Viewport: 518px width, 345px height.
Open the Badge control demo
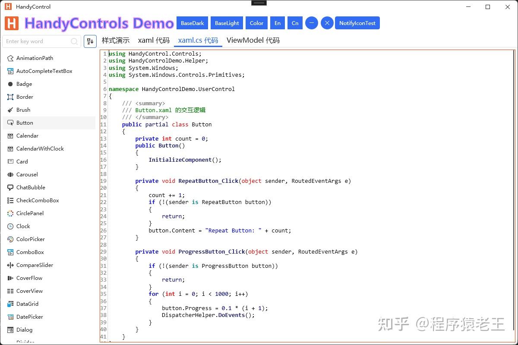(24, 84)
